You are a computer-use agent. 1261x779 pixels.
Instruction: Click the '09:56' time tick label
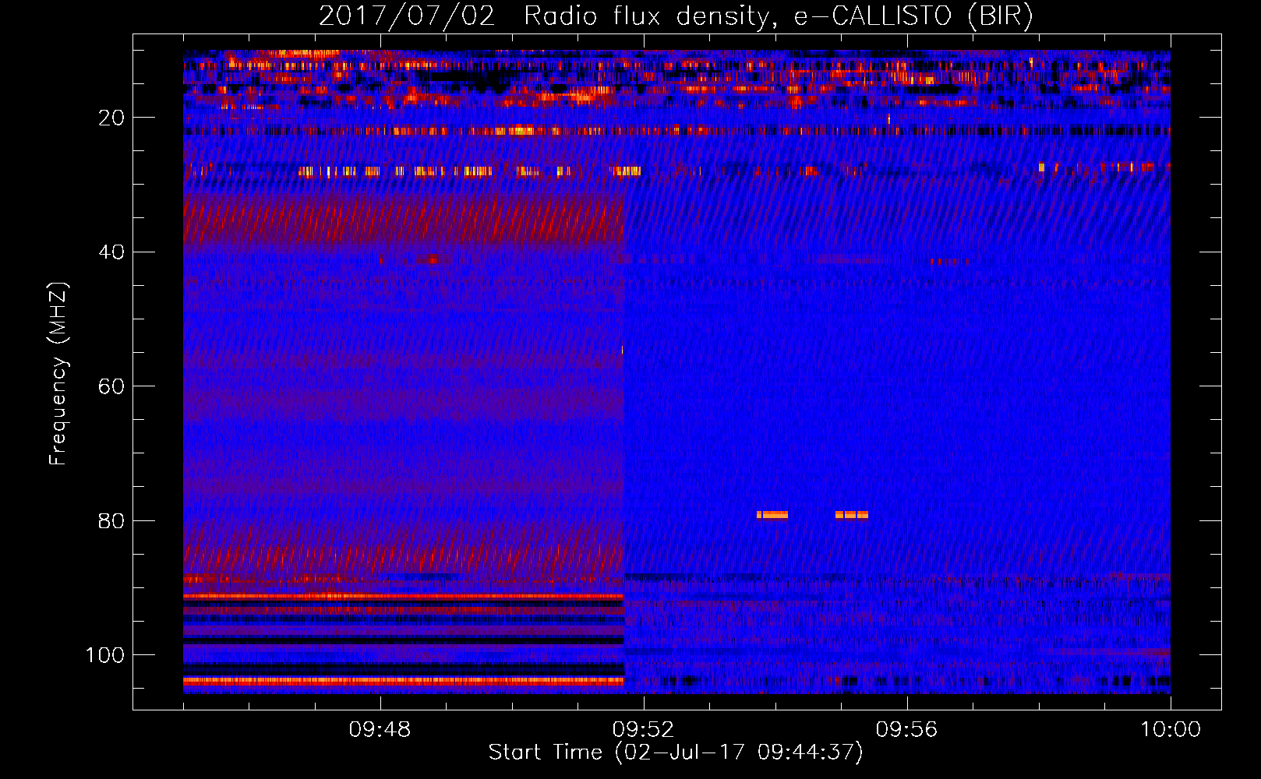906,730
